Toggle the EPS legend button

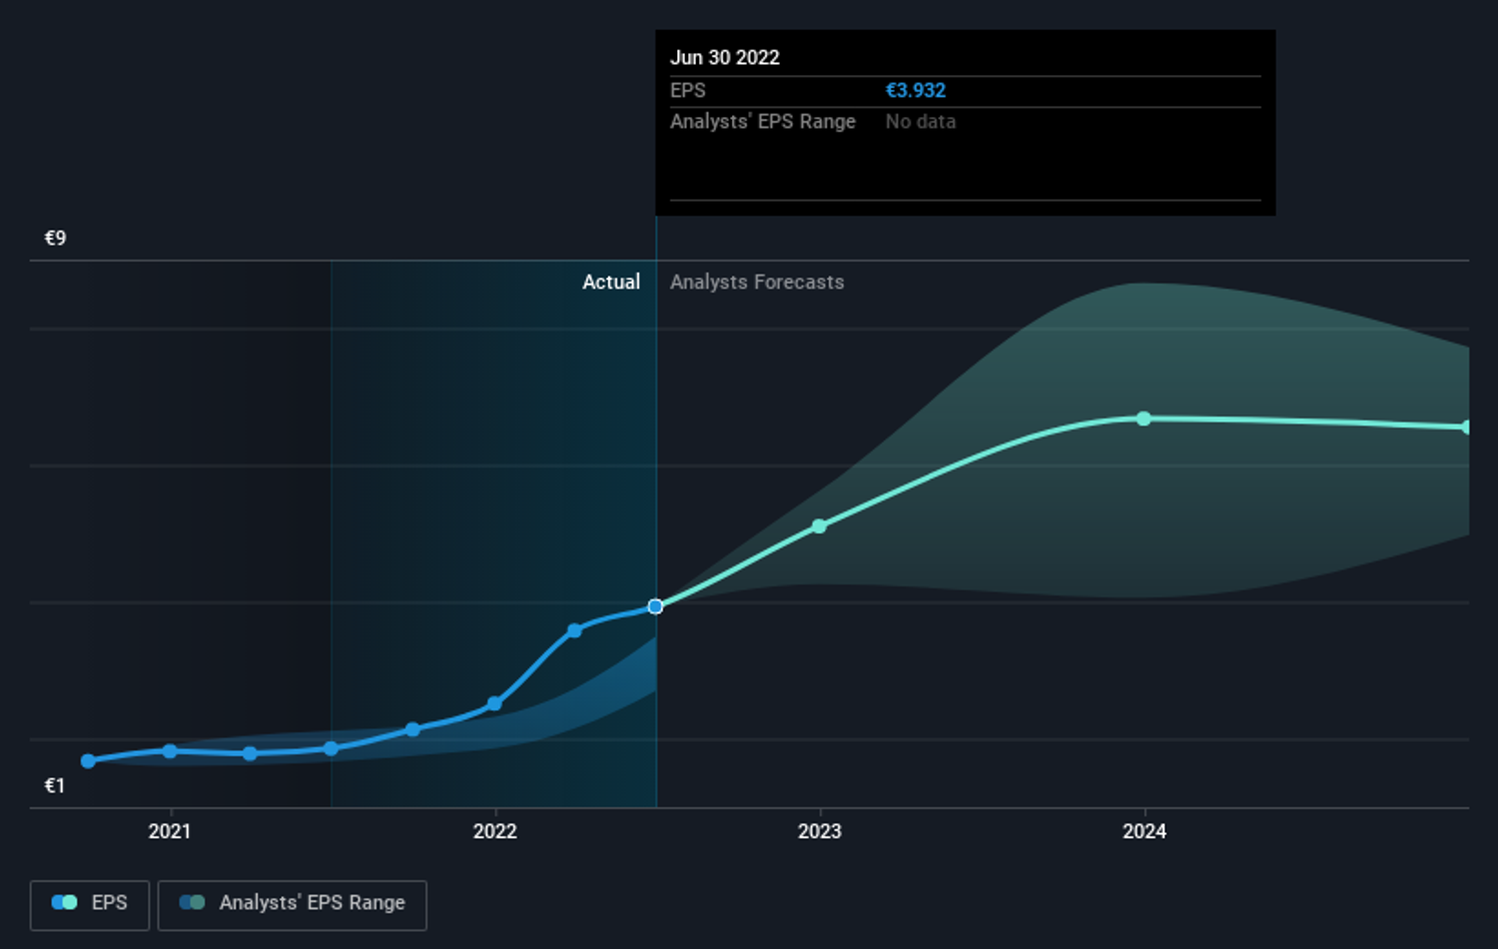pyautogui.click(x=90, y=904)
